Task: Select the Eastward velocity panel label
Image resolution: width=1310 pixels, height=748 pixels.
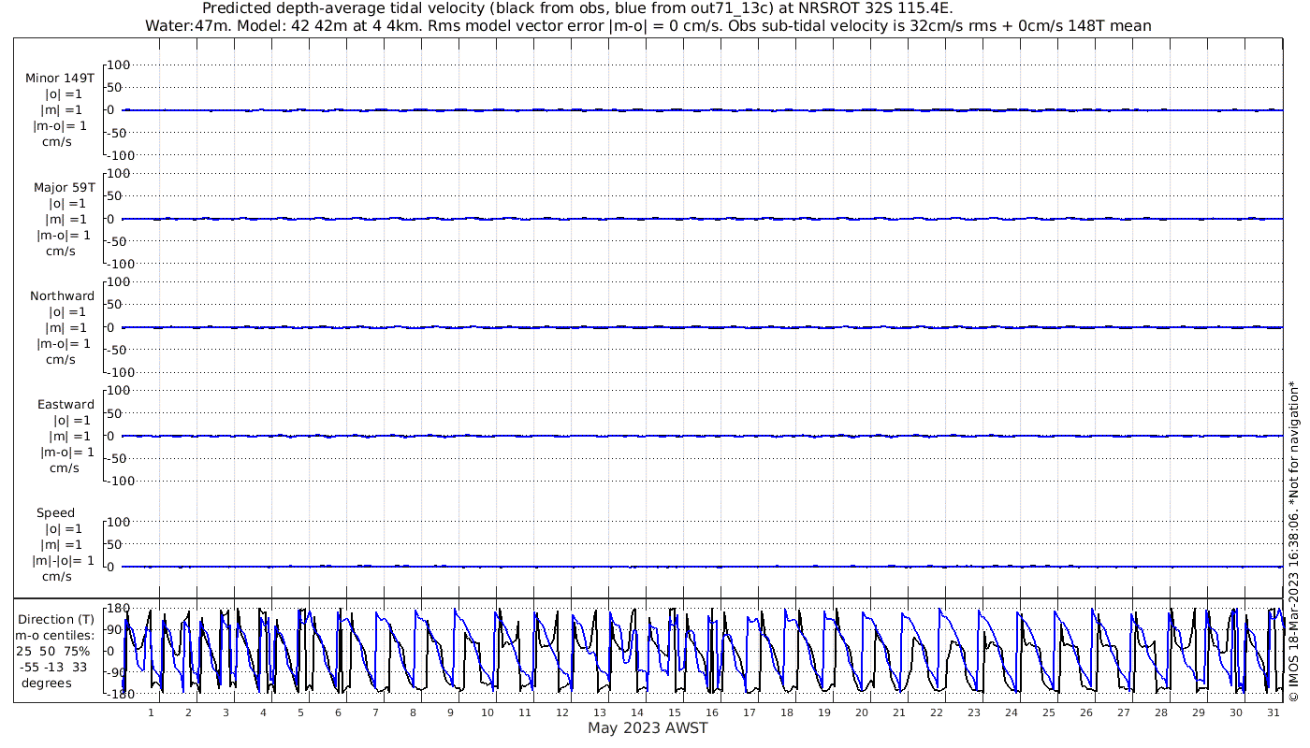Action: click(65, 404)
